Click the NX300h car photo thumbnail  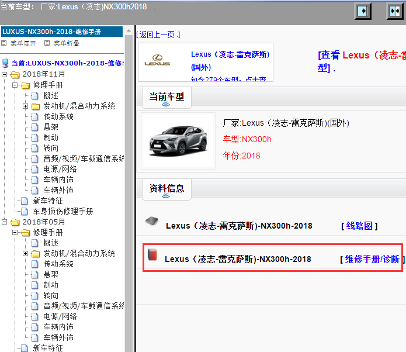tap(178, 141)
